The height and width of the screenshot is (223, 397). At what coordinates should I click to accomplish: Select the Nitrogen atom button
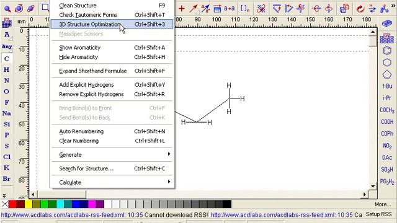7,81
